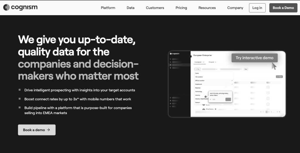Screen dimensions: 300x153
Task: Select Assigned tab in demo preview
Action: tap(212, 62)
